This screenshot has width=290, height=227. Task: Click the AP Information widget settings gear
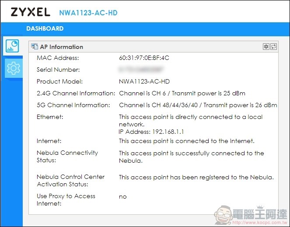[x=266, y=47]
